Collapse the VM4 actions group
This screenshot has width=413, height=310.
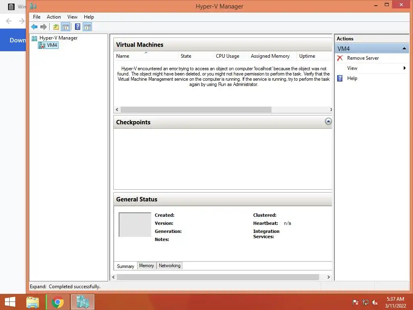click(x=404, y=48)
